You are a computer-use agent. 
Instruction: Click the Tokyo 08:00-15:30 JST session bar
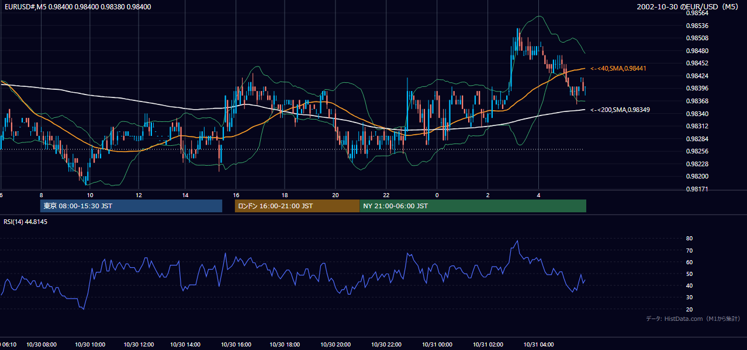click(131, 206)
